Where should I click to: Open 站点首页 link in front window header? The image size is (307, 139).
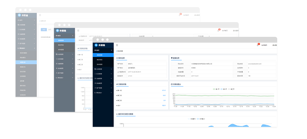click(x=264, y=45)
